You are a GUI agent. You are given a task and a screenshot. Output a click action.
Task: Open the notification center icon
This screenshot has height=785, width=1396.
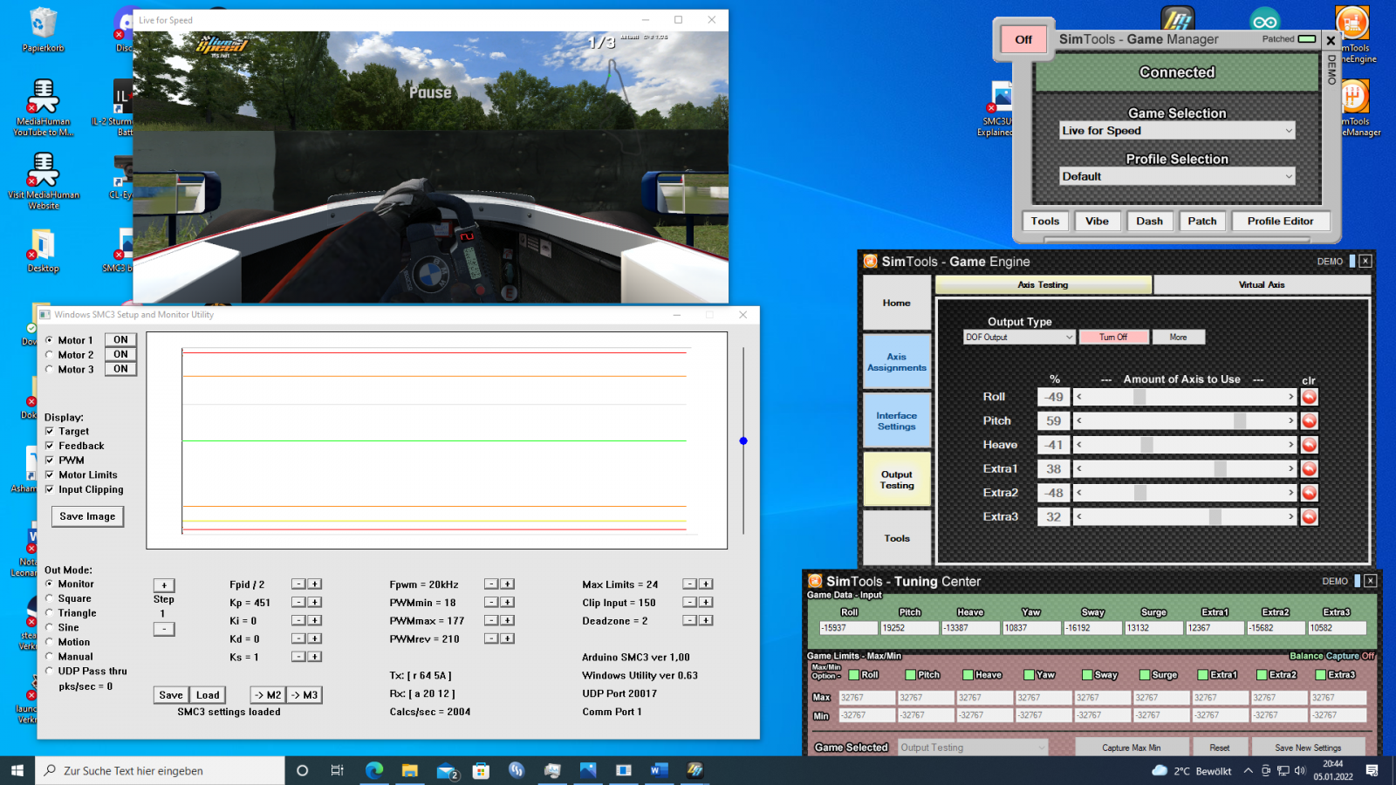click(x=1372, y=770)
